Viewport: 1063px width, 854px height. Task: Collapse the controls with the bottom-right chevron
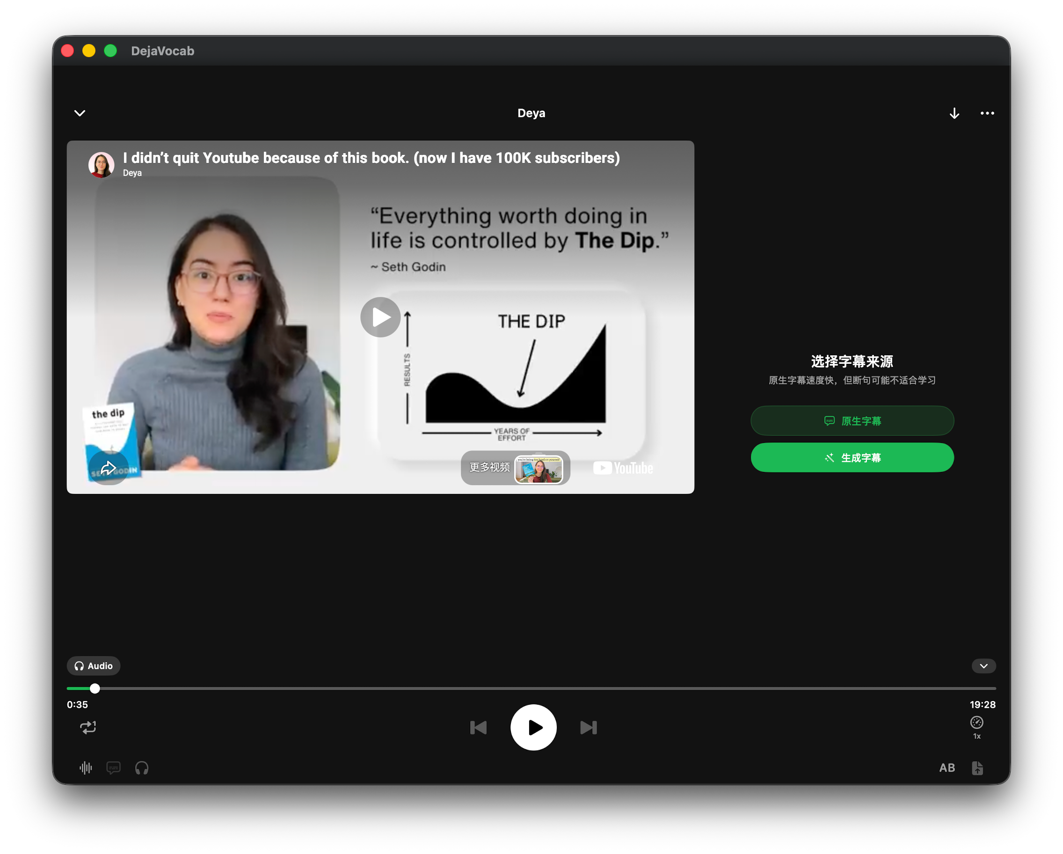[983, 666]
